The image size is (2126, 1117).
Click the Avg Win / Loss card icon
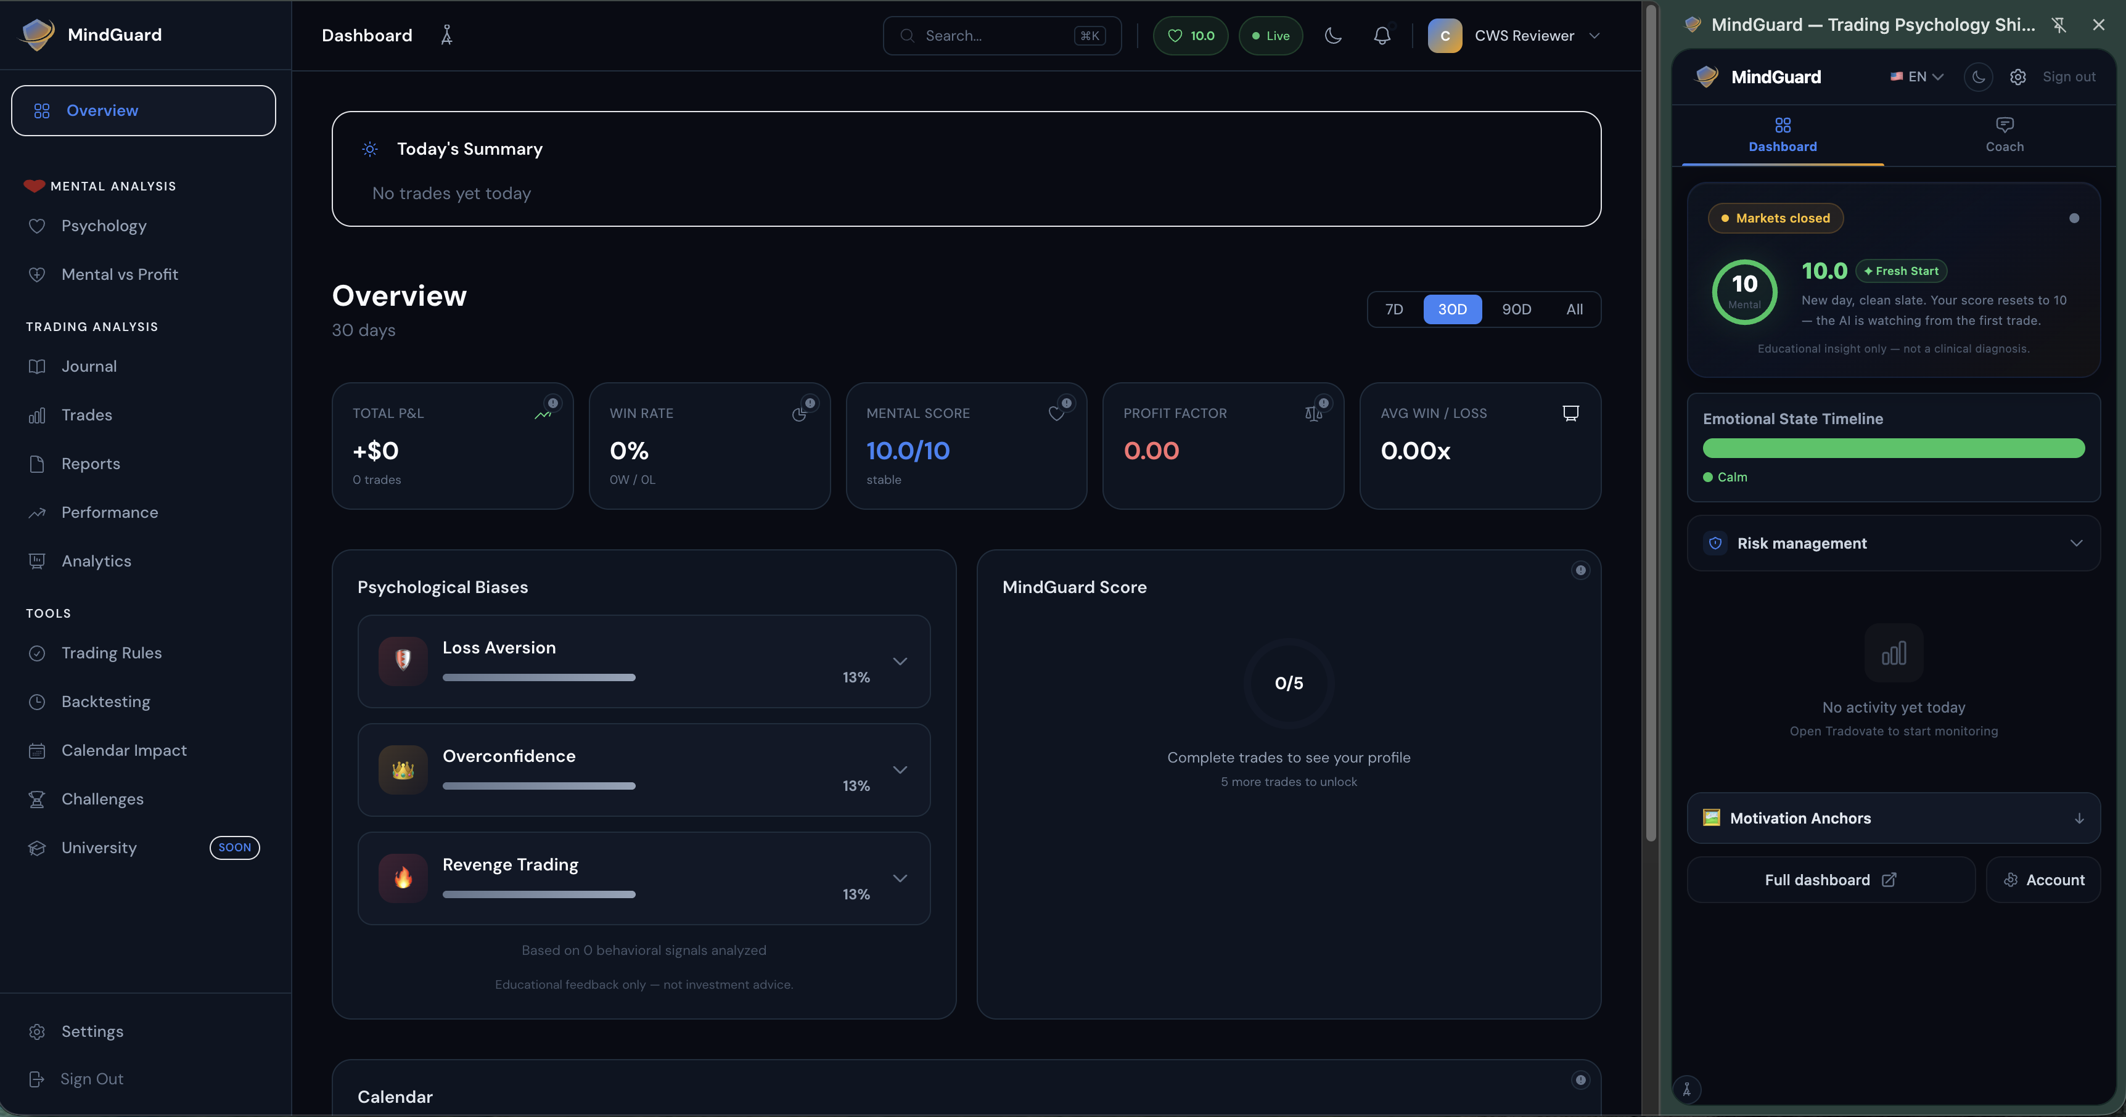point(1570,413)
